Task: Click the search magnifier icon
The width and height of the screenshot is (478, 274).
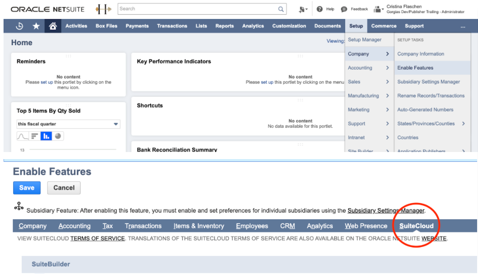Action: point(281,9)
